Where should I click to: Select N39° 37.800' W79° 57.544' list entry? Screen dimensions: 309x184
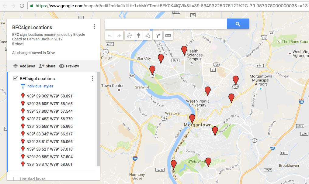[x=50, y=111]
